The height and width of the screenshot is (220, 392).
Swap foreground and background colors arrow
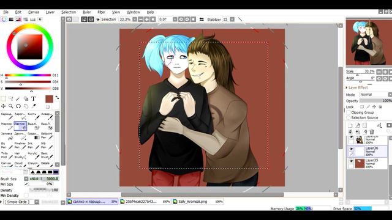coord(57,98)
